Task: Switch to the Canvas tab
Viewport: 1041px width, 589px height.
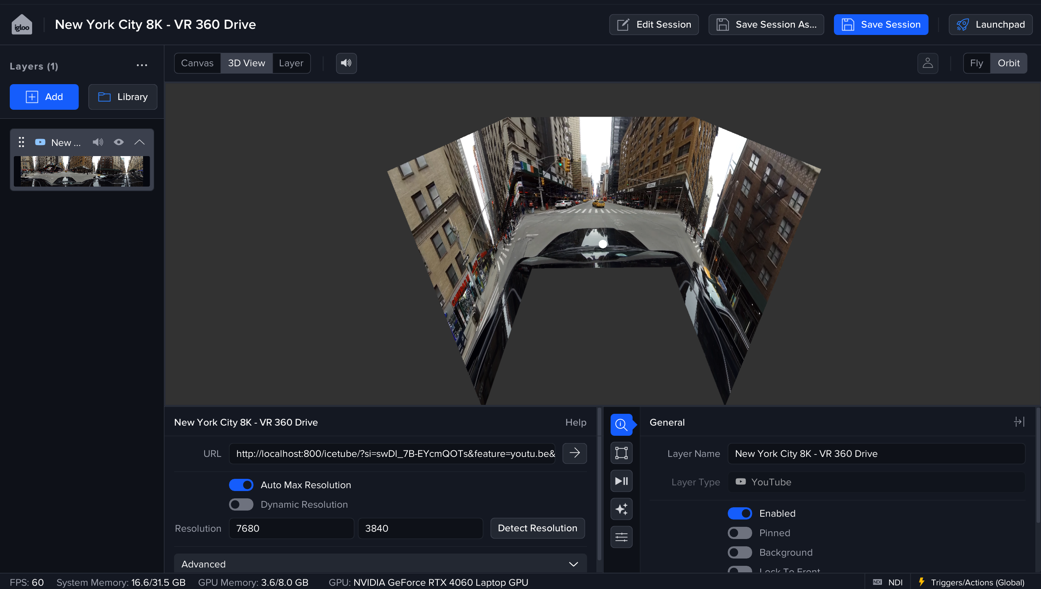Action: coord(197,63)
